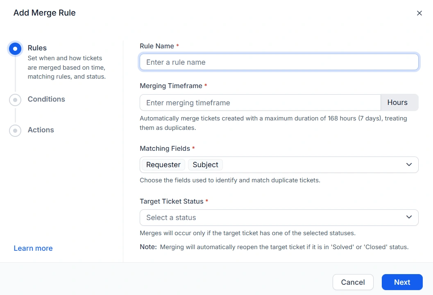
Task: Click the Cancel button
Action: pyautogui.click(x=353, y=282)
